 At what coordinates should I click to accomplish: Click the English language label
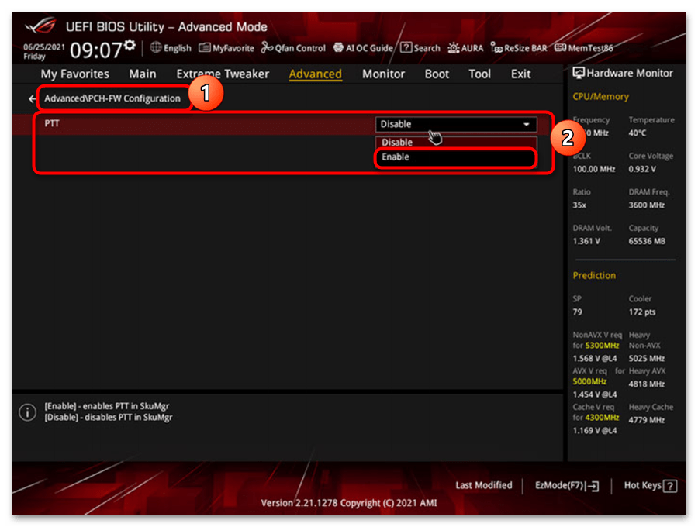[x=177, y=48]
